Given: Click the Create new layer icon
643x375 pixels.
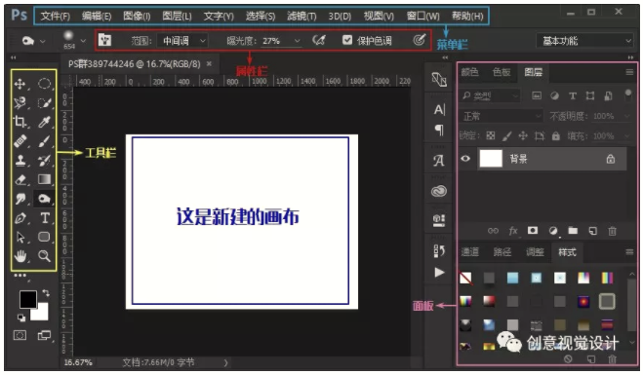Looking at the screenshot, I should point(592,231).
